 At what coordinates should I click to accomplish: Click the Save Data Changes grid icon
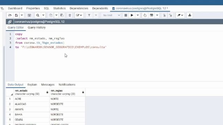[x=29, y=15]
